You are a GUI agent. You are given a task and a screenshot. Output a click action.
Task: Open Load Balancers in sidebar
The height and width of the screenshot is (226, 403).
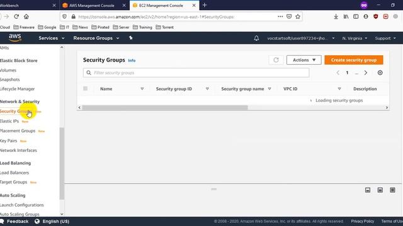click(x=14, y=173)
